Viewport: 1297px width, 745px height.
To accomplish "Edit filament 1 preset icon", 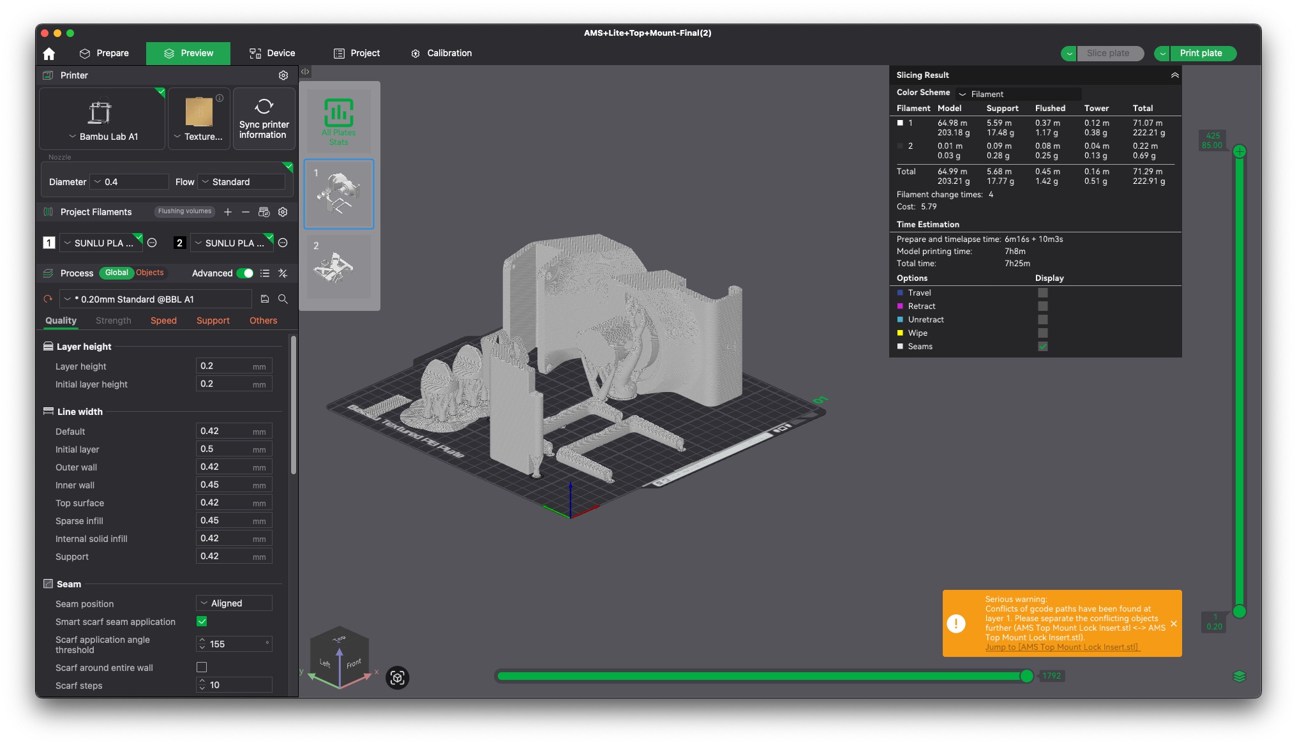I will click(x=152, y=243).
